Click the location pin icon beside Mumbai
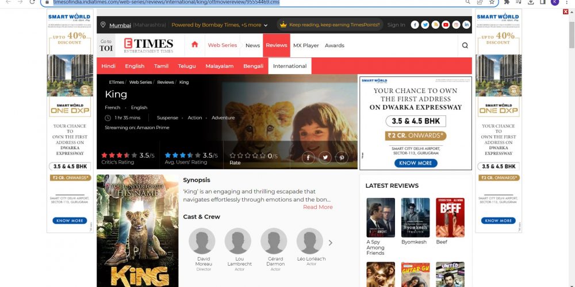Image resolution: width=575 pixels, height=287 pixels. (x=103, y=25)
